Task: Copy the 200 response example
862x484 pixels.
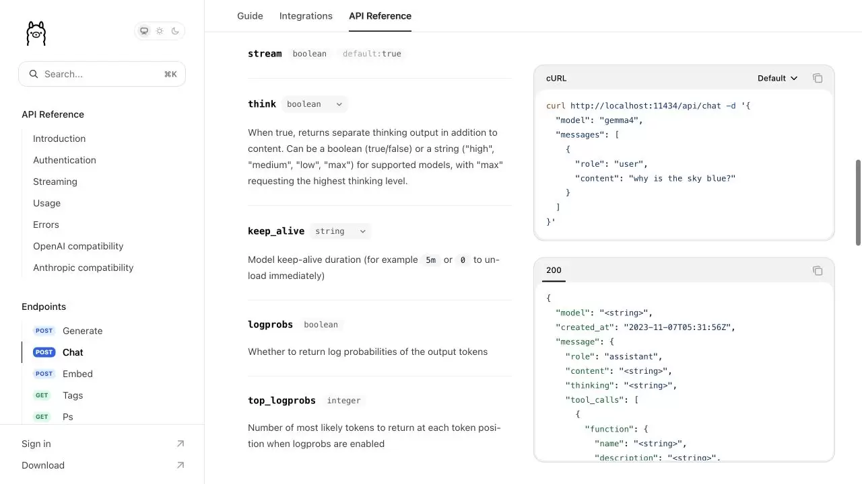Action: (818, 270)
